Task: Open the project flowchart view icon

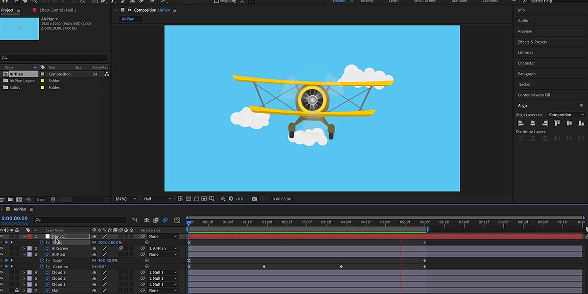Action: [107, 74]
